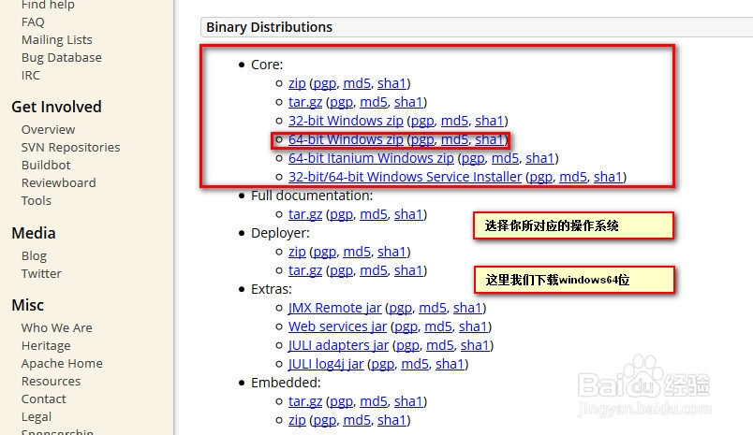This screenshot has height=435, width=753.
Task: Open Who We Are page
Action: point(57,328)
